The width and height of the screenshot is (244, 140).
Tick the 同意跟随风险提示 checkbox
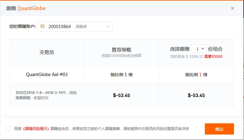click(x=9, y=129)
